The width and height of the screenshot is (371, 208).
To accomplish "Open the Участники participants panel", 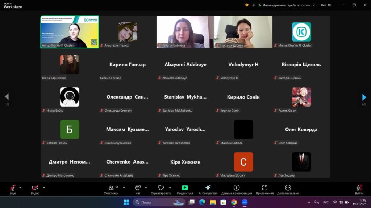I will (x=111, y=189).
